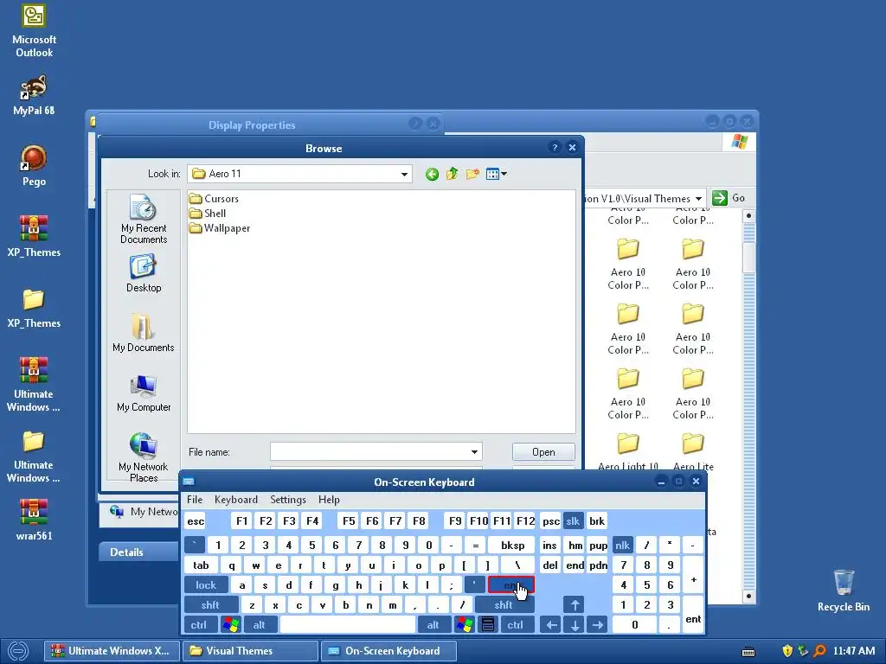Expand the Visual Themes address dropdown
The width and height of the screenshot is (886, 664).
click(x=698, y=199)
